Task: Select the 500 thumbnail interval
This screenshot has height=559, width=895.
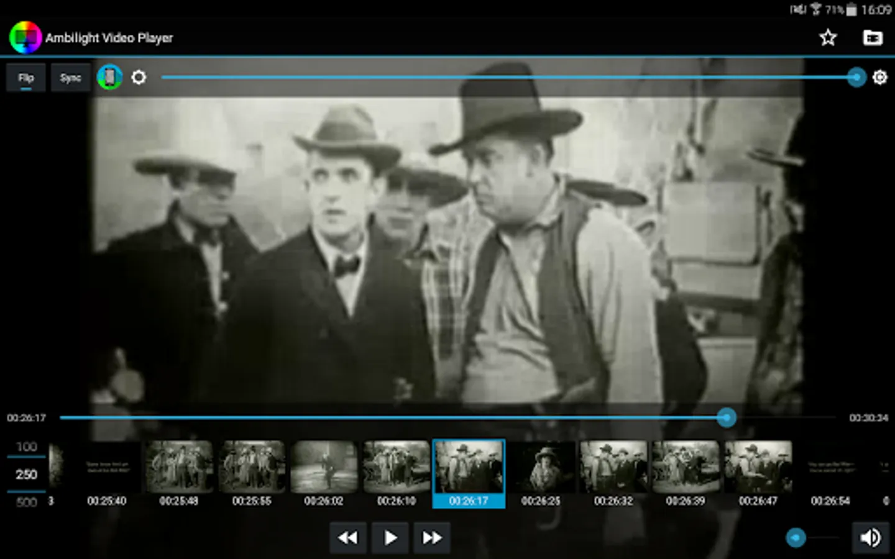Action: point(26,502)
